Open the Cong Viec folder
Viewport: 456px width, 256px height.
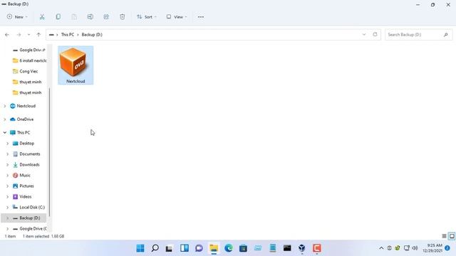click(x=26, y=71)
